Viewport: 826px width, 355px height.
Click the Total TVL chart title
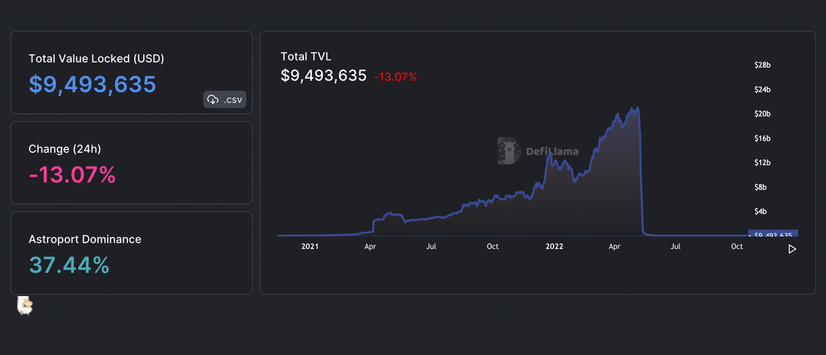[x=306, y=57]
